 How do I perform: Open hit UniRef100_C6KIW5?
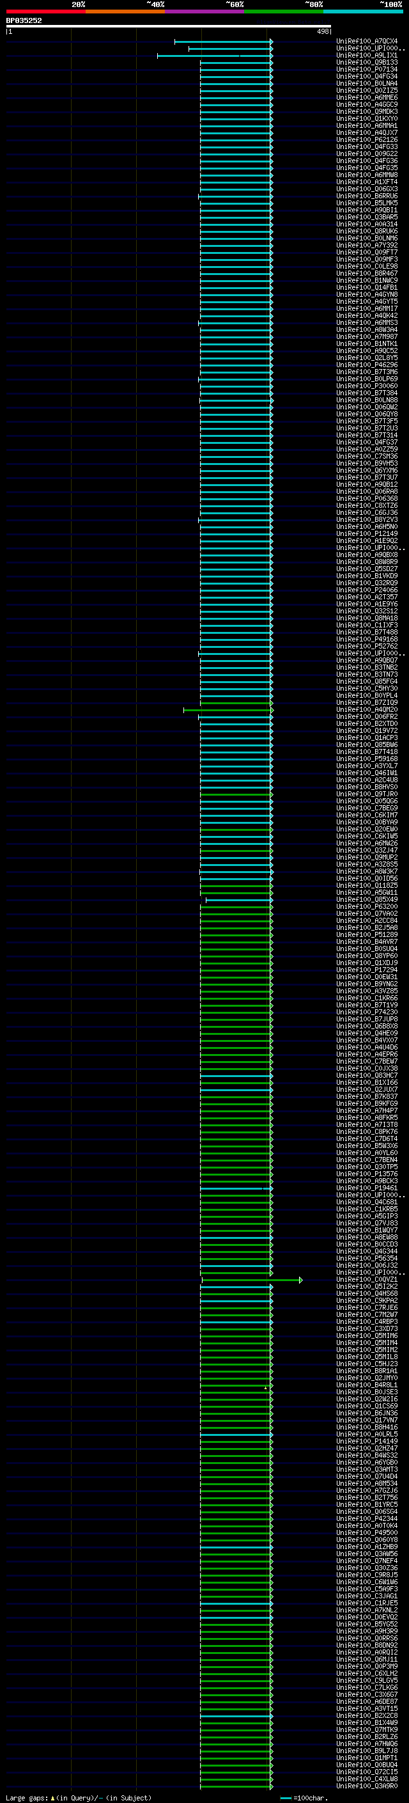coord(367,837)
